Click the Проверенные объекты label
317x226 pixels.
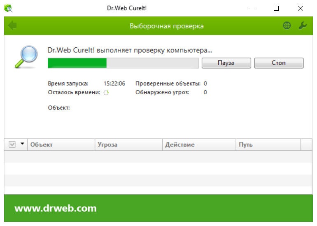(168, 84)
